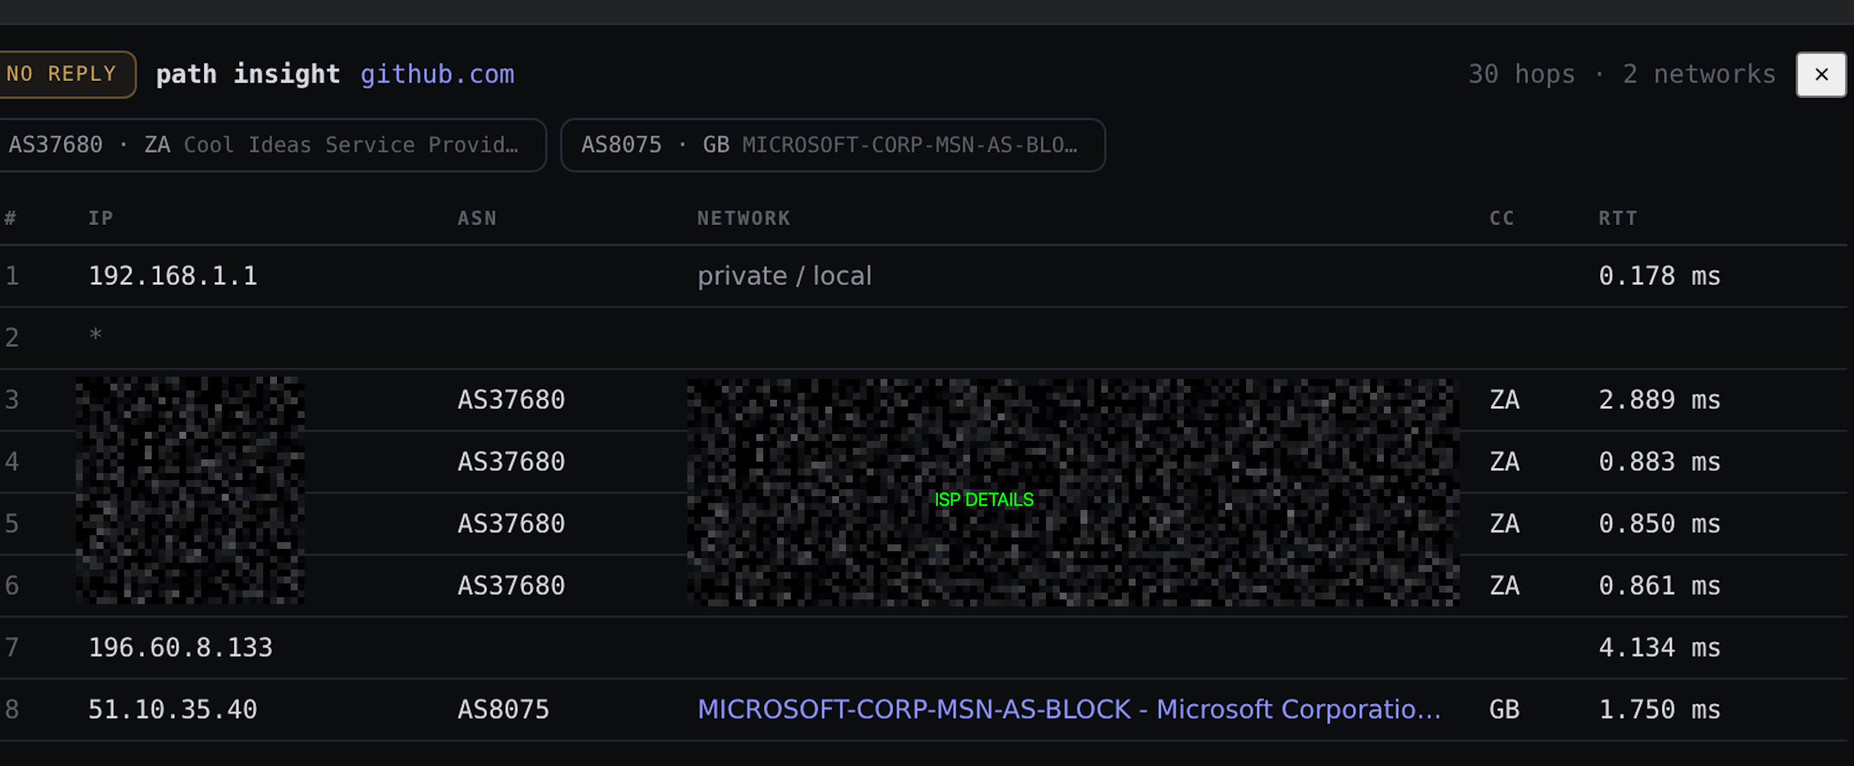Click the RTT column header
The width and height of the screenshot is (1854, 766).
coord(1617,218)
